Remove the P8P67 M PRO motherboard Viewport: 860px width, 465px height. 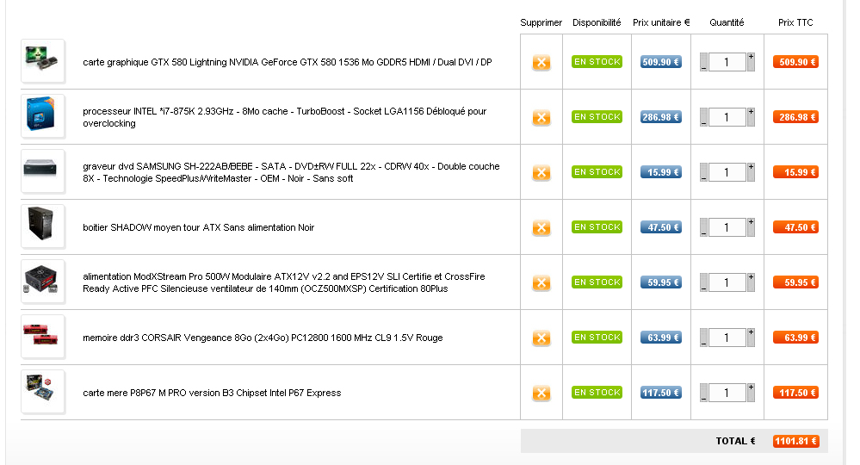tap(541, 394)
